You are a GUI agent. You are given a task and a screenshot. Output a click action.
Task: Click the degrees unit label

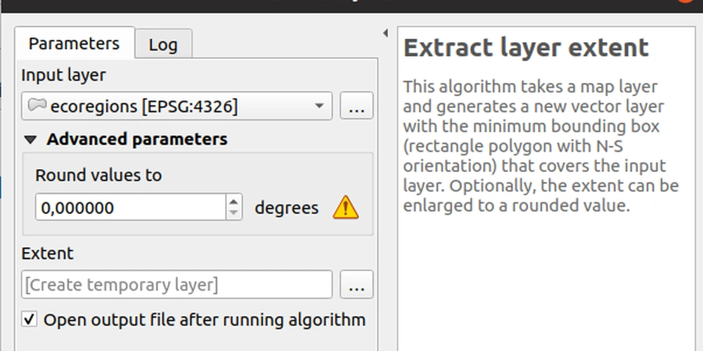(x=286, y=208)
